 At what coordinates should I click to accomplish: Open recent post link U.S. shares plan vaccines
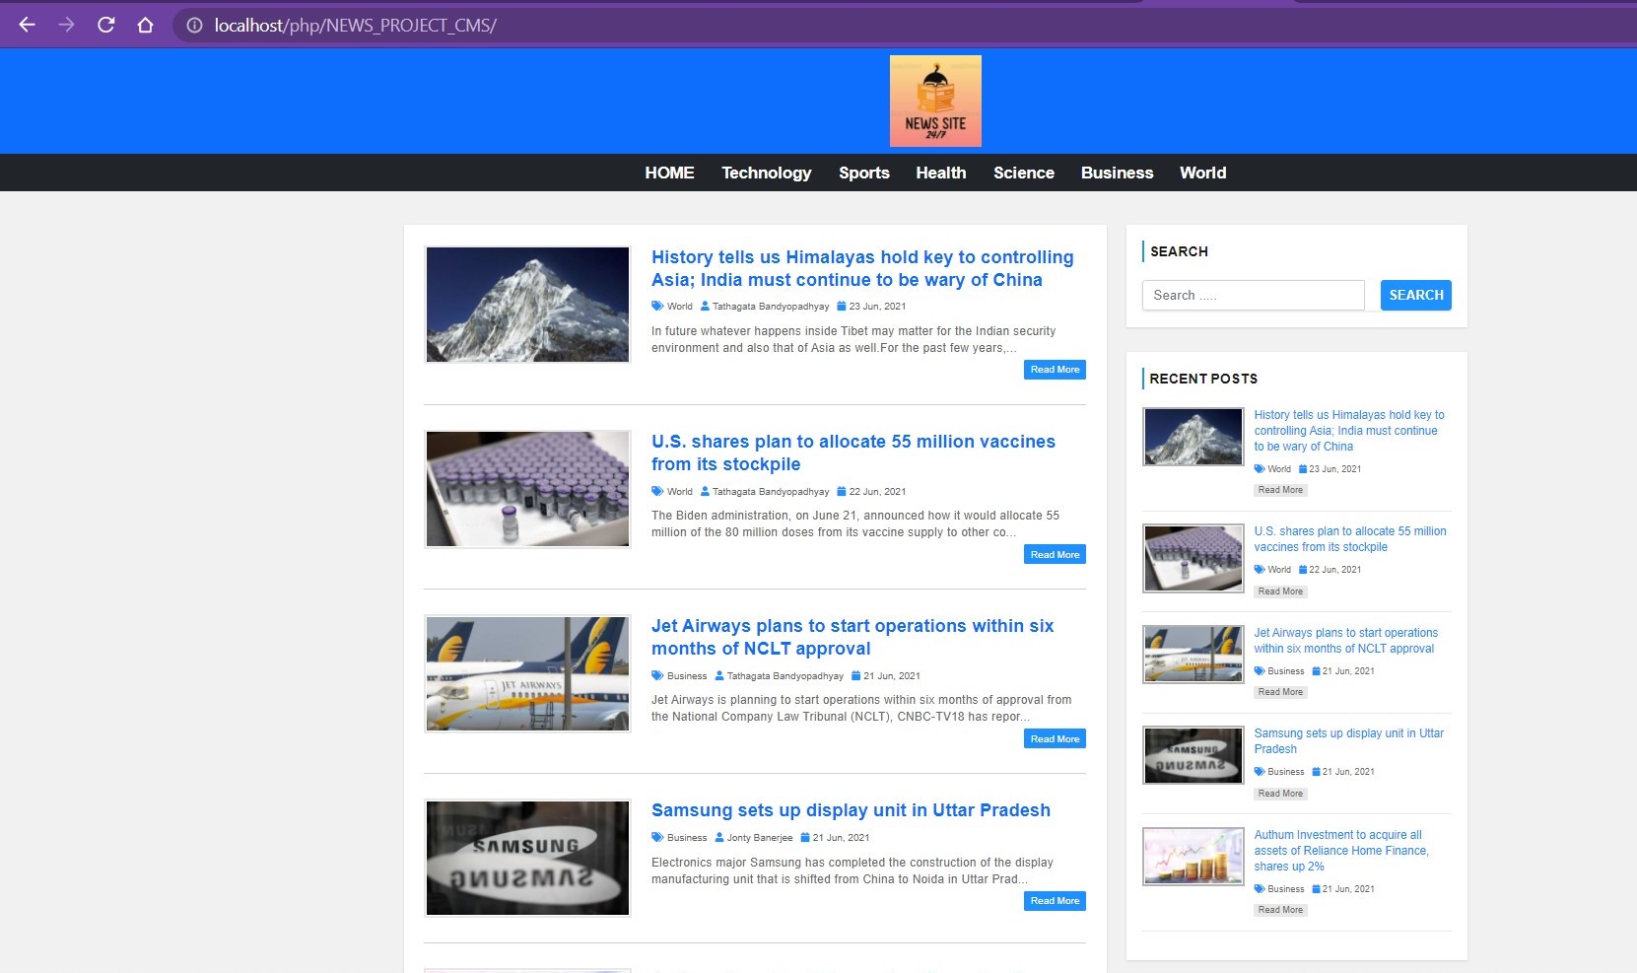(x=1350, y=539)
